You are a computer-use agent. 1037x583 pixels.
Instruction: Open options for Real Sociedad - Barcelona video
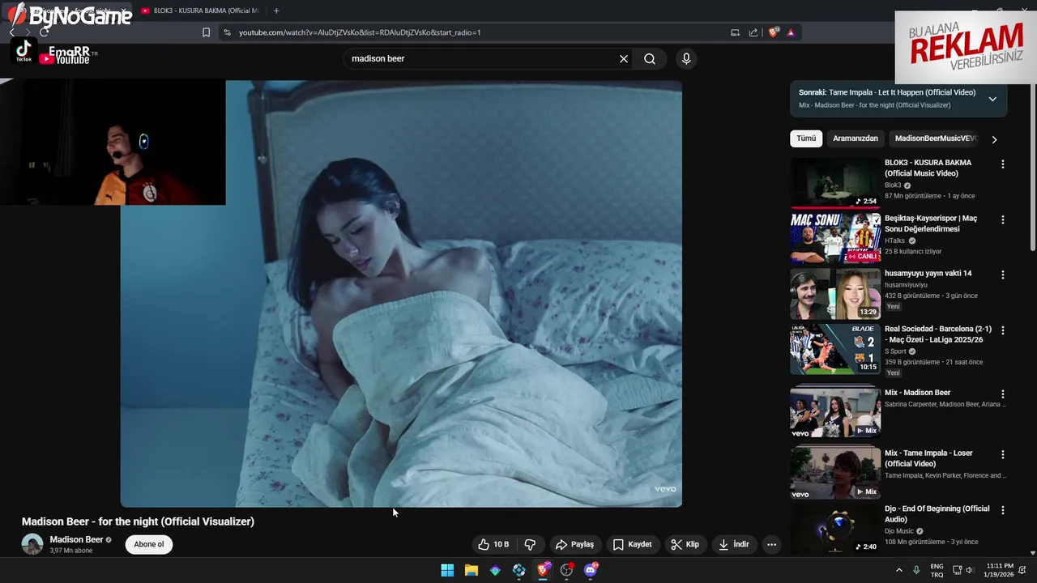[1003, 331]
